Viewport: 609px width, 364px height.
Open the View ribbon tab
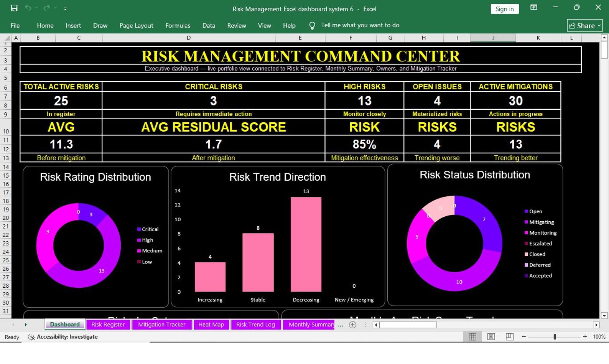264,25
